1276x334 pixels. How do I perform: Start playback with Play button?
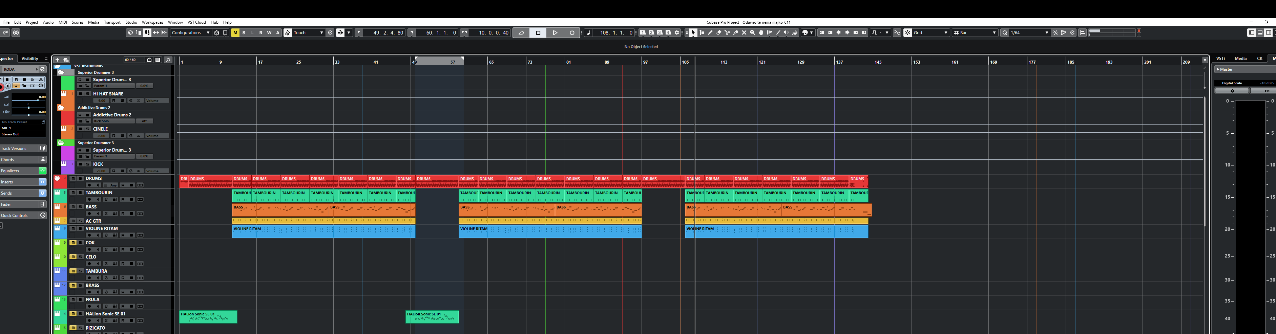pyautogui.click(x=555, y=33)
